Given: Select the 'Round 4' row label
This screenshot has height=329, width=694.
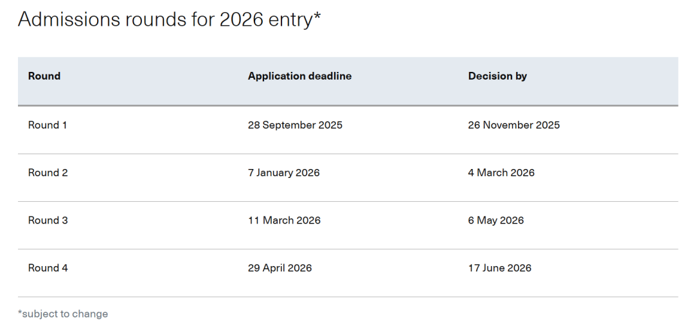Looking at the screenshot, I should coord(48,268).
